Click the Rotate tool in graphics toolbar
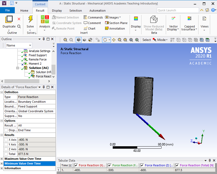The image size is (217, 174). [105, 40]
